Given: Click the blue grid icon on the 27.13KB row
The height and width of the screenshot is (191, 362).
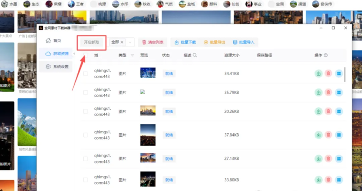Looking at the screenshot, I should (x=338, y=159).
